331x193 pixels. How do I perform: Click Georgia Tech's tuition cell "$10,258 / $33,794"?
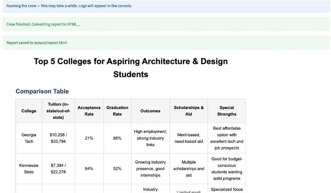coord(58,138)
